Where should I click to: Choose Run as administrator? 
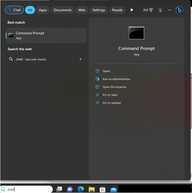point(116,79)
